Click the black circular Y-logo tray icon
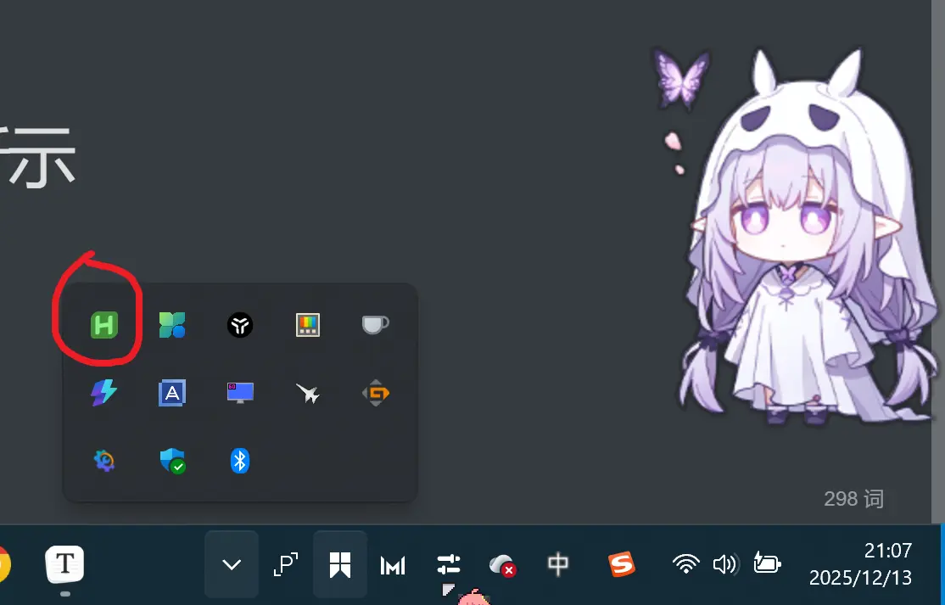945x605 pixels. (240, 325)
